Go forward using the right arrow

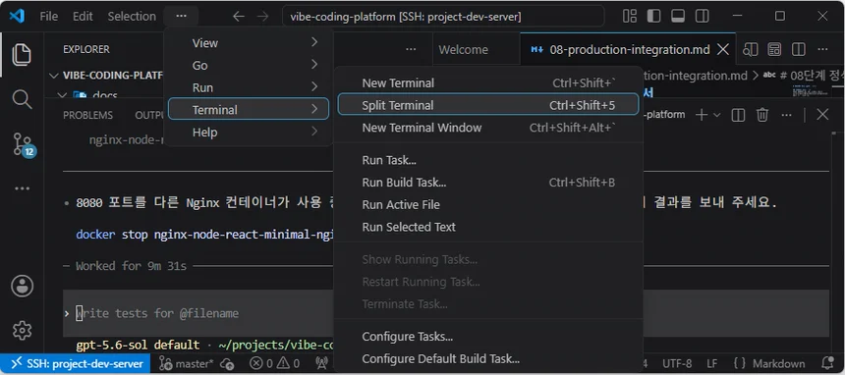[x=262, y=17]
